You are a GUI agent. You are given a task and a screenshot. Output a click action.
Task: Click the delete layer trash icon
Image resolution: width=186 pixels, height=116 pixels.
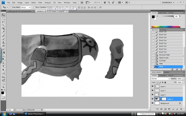[181, 109]
